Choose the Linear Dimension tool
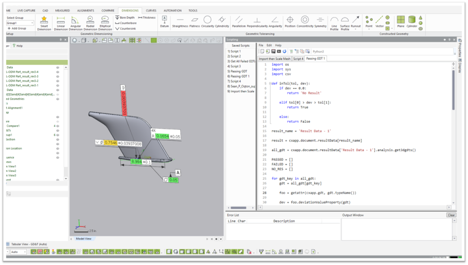 coord(61,23)
